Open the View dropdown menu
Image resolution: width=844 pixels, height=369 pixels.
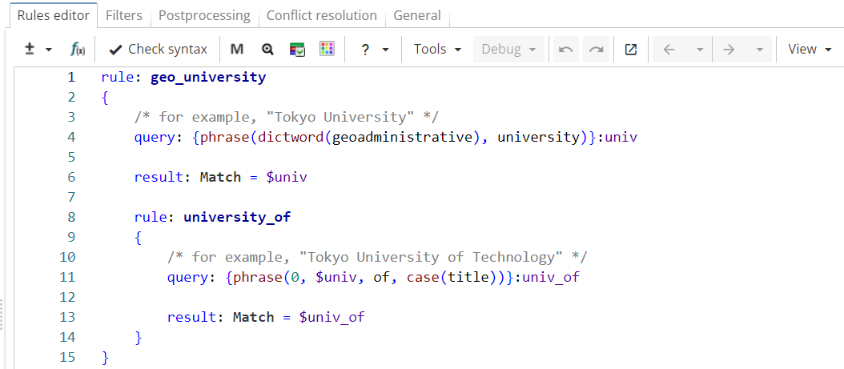(x=810, y=50)
